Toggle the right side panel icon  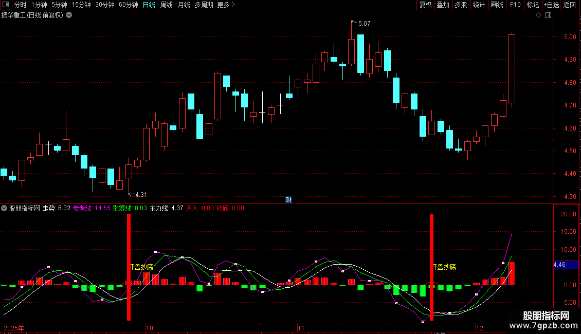pos(548,15)
